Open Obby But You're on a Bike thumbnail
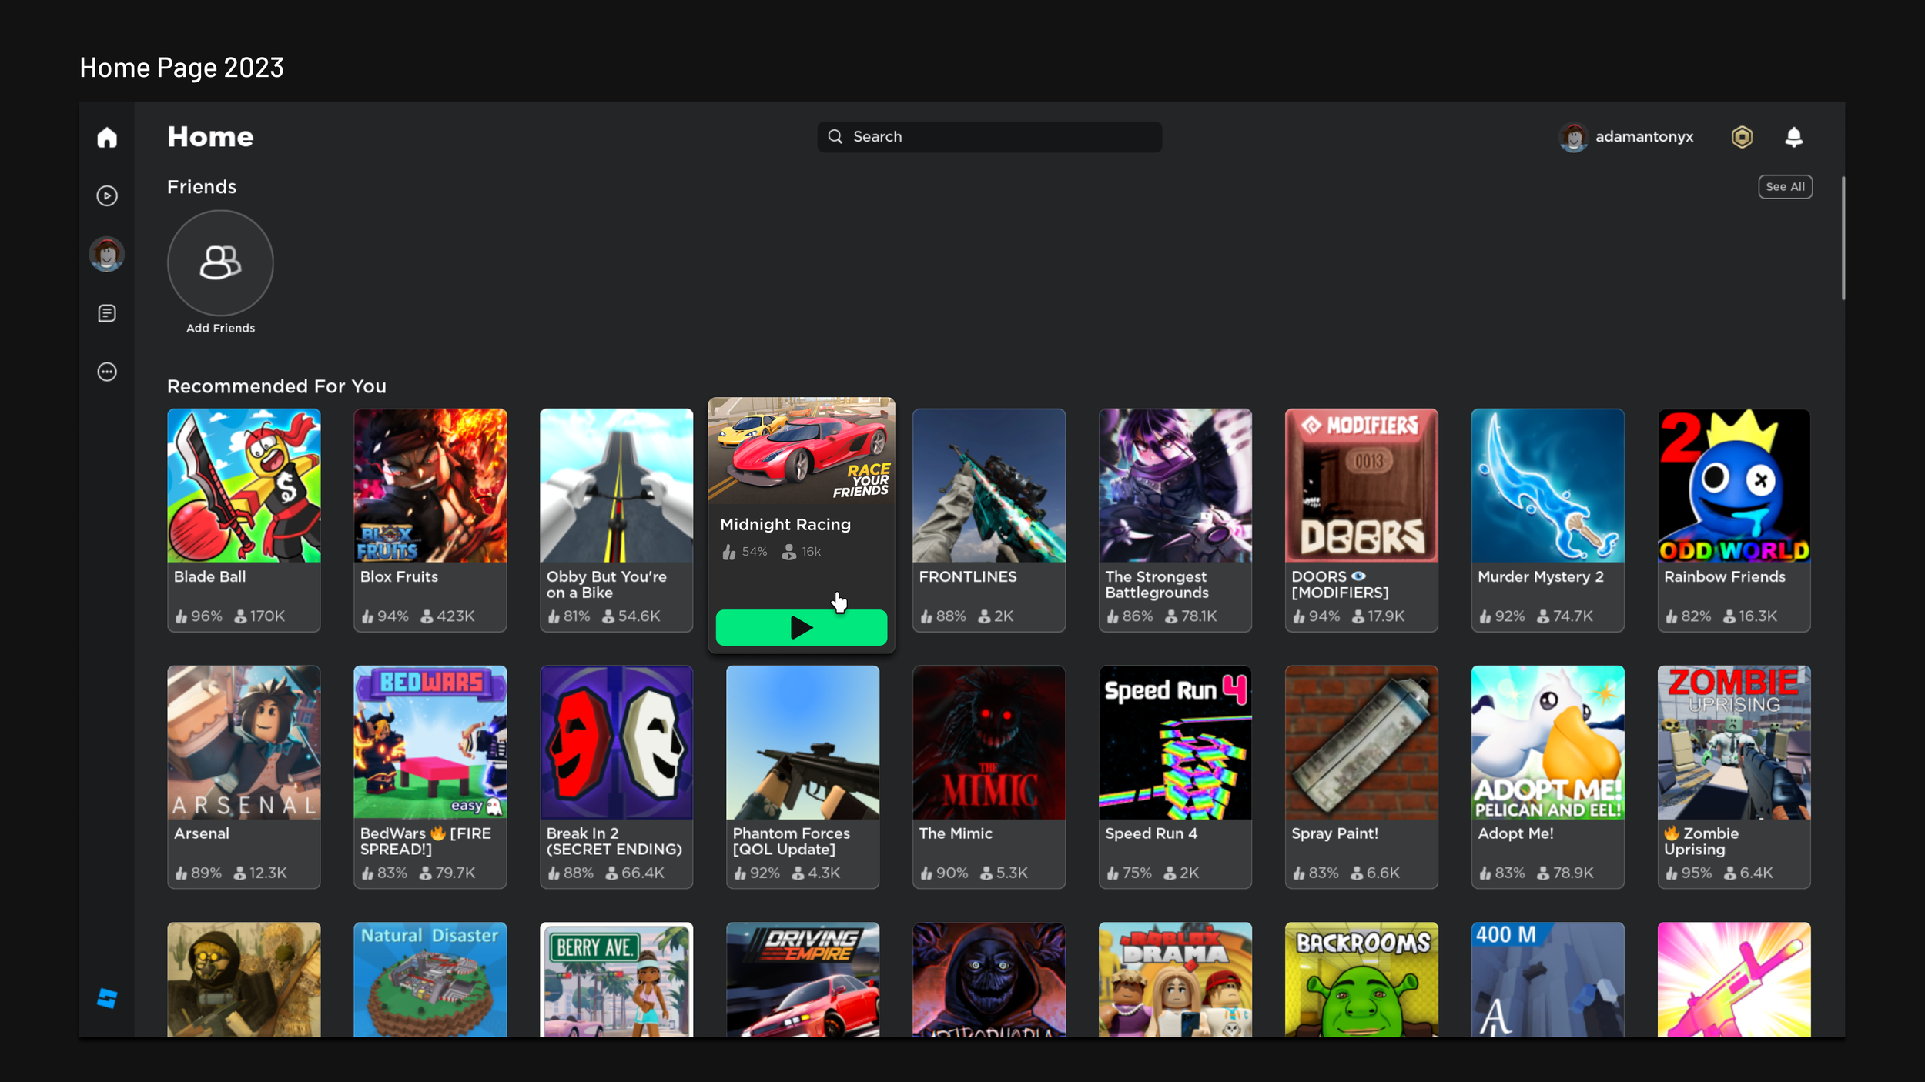This screenshot has width=1925, height=1082. [616, 485]
